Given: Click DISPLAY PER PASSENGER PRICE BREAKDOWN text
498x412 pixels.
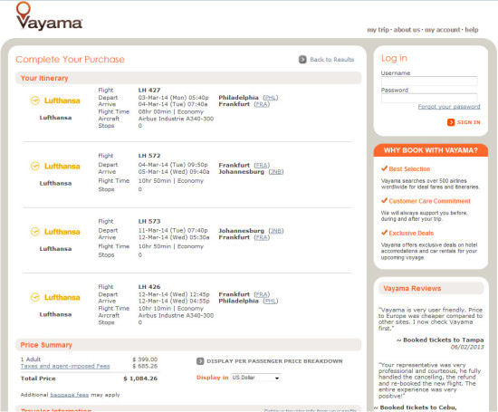Looking at the screenshot, I should point(274,361).
